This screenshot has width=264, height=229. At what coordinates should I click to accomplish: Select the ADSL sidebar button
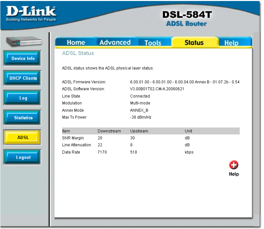pos(22,137)
